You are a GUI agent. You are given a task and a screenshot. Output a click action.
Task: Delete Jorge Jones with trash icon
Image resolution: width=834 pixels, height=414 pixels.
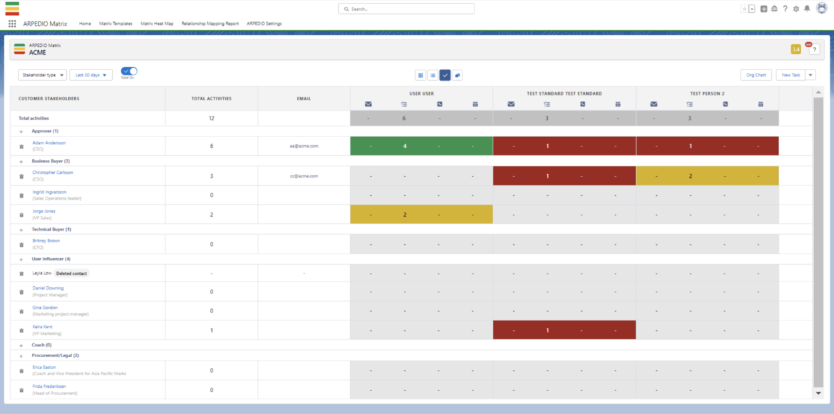(x=21, y=215)
